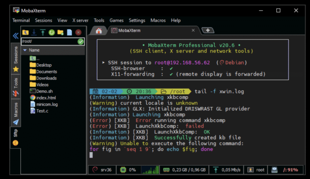The image size is (310, 179).
Task: Open the Settings menu
Action: tap(137, 20)
